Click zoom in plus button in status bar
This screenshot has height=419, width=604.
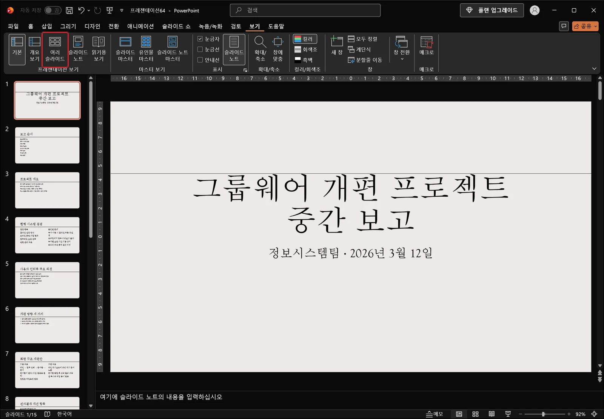[x=569, y=414]
